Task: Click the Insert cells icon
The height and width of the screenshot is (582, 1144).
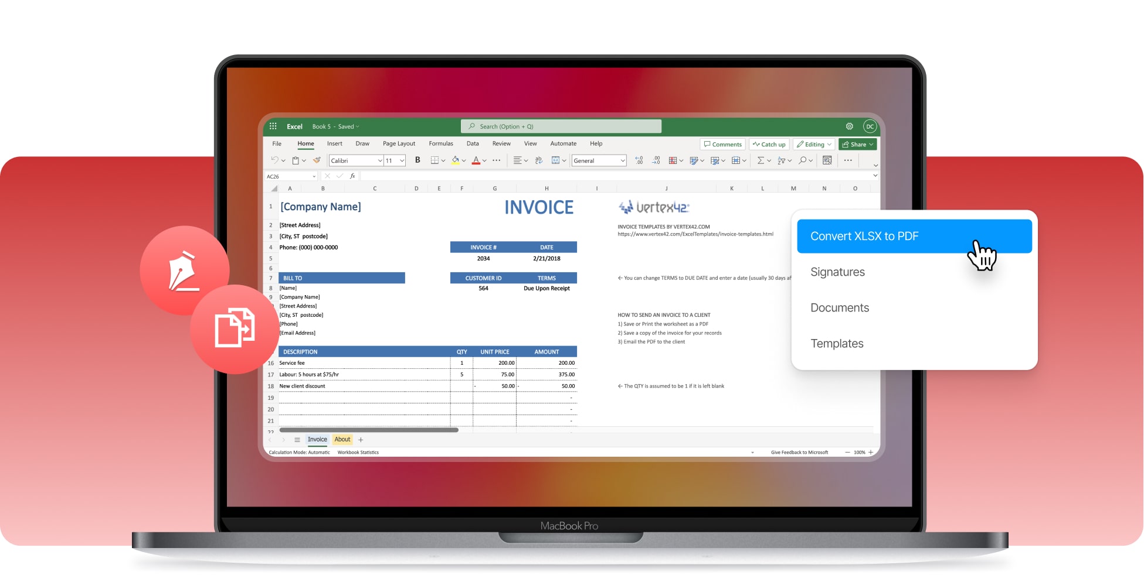Action: point(735,160)
